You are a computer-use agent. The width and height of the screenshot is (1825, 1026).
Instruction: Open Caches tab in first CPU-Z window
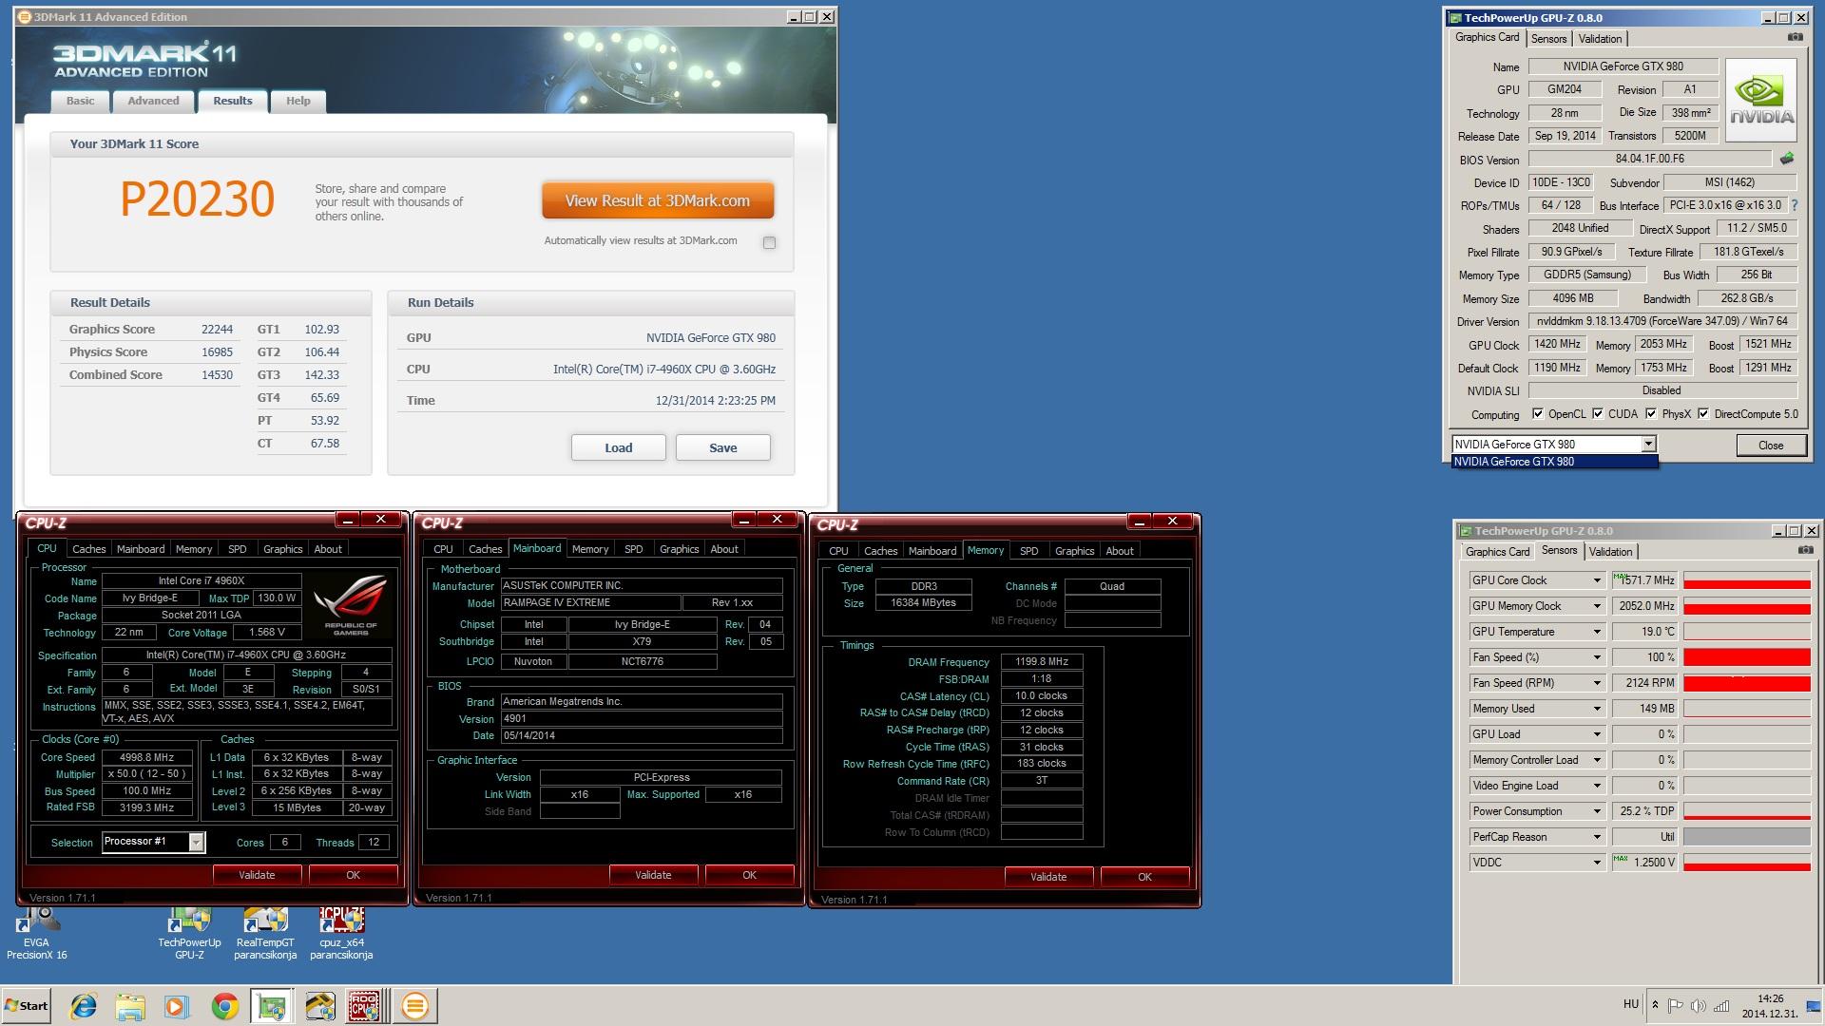pyautogui.click(x=88, y=549)
